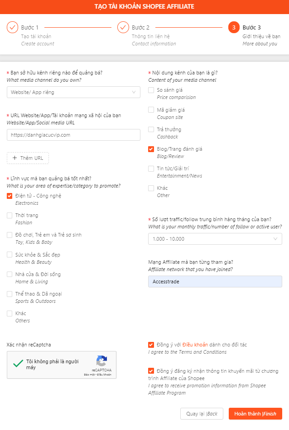Click the Accesstrade affiliate network input field
The height and width of the screenshot is (430, 289).
coord(215,282)
